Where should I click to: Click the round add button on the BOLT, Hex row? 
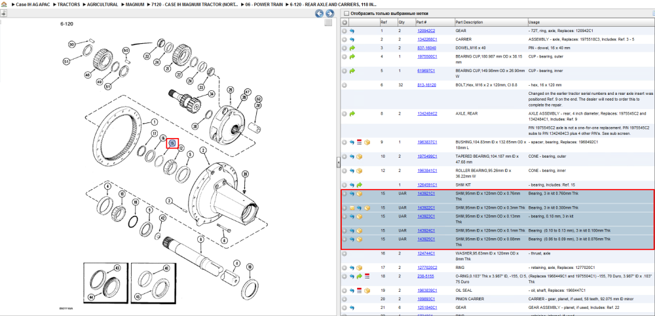pos(345,85)
